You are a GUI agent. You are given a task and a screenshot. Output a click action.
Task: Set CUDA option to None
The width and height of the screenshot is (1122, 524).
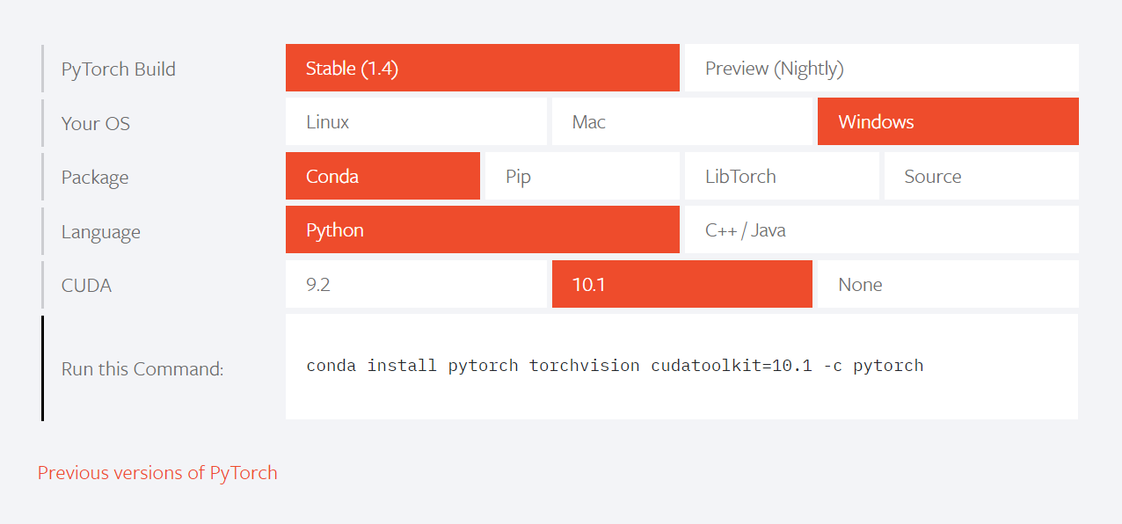point(948,284)
